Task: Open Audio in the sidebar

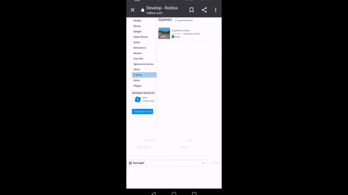Action: click(136, 42)
